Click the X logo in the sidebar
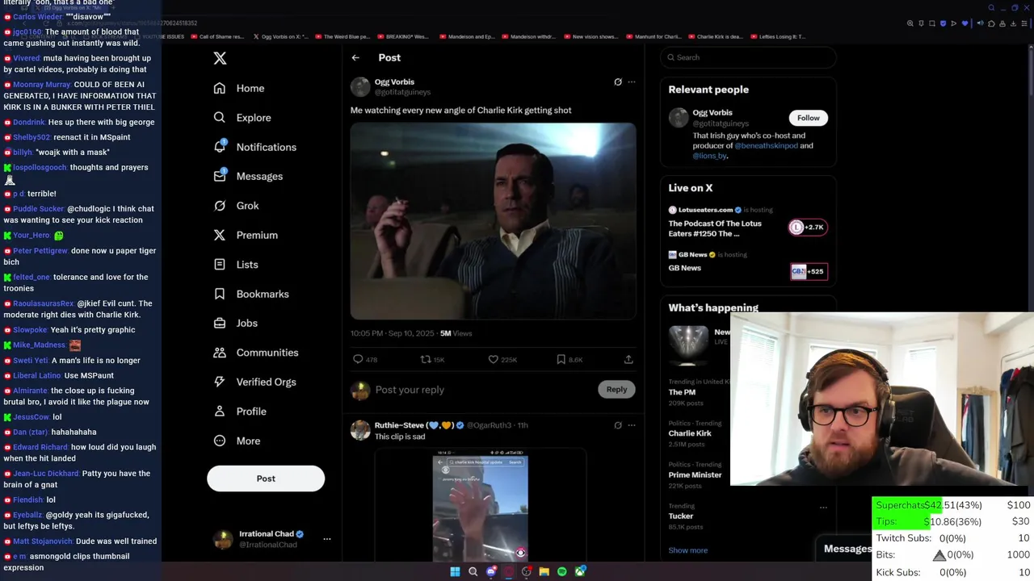The image size is (1034, 581). (x=220, y=58)
